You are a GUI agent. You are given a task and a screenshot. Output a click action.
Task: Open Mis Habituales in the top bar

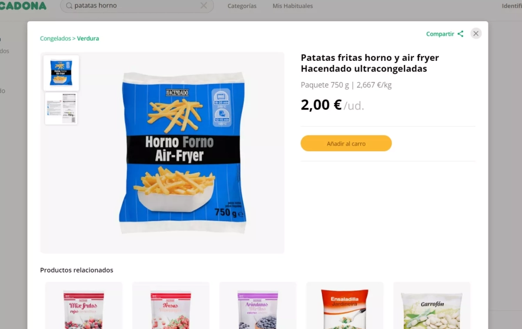pos(293,6)
